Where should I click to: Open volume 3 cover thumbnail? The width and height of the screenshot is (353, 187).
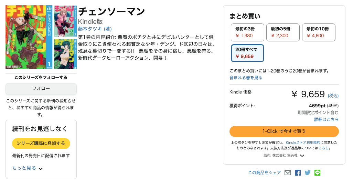pyautogui.click(x=65, y=53)
